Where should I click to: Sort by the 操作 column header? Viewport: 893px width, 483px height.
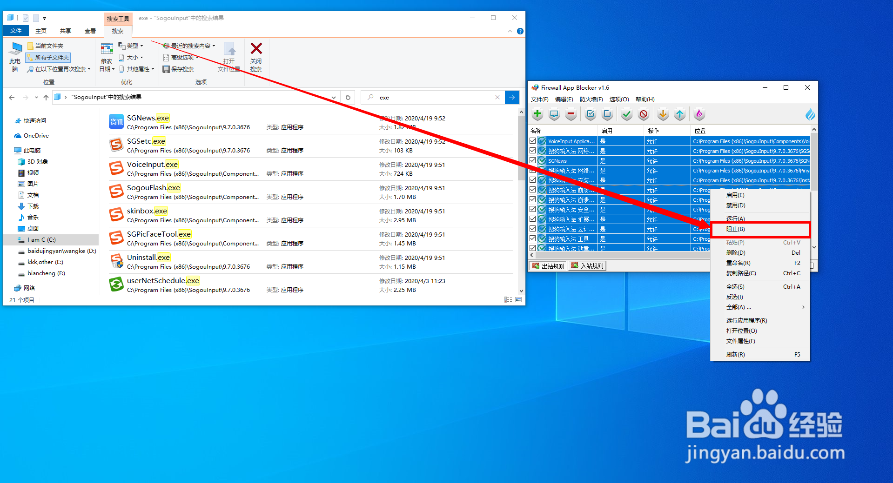(x=667, y=131)
